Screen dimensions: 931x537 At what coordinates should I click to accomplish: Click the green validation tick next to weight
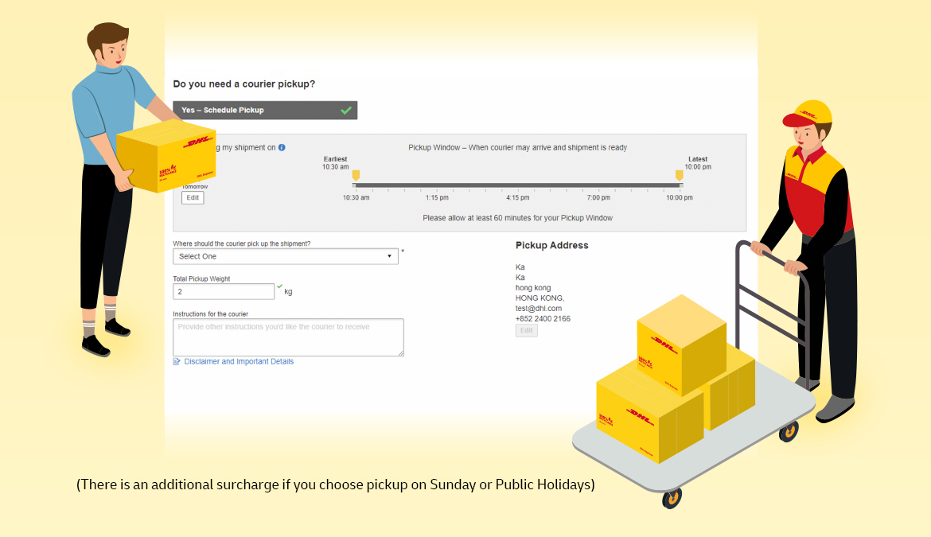[x=279, y=286]
